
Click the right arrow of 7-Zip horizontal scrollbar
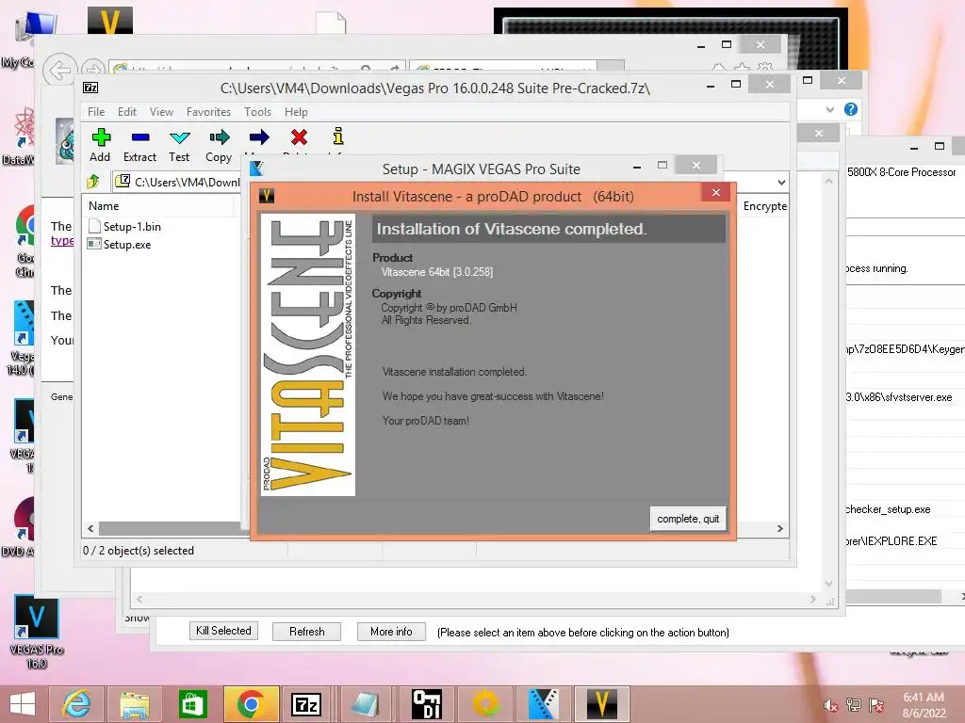[779, 529]
